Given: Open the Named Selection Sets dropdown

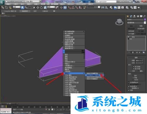Looking at the screenshot, I should [x=99, y=7].
